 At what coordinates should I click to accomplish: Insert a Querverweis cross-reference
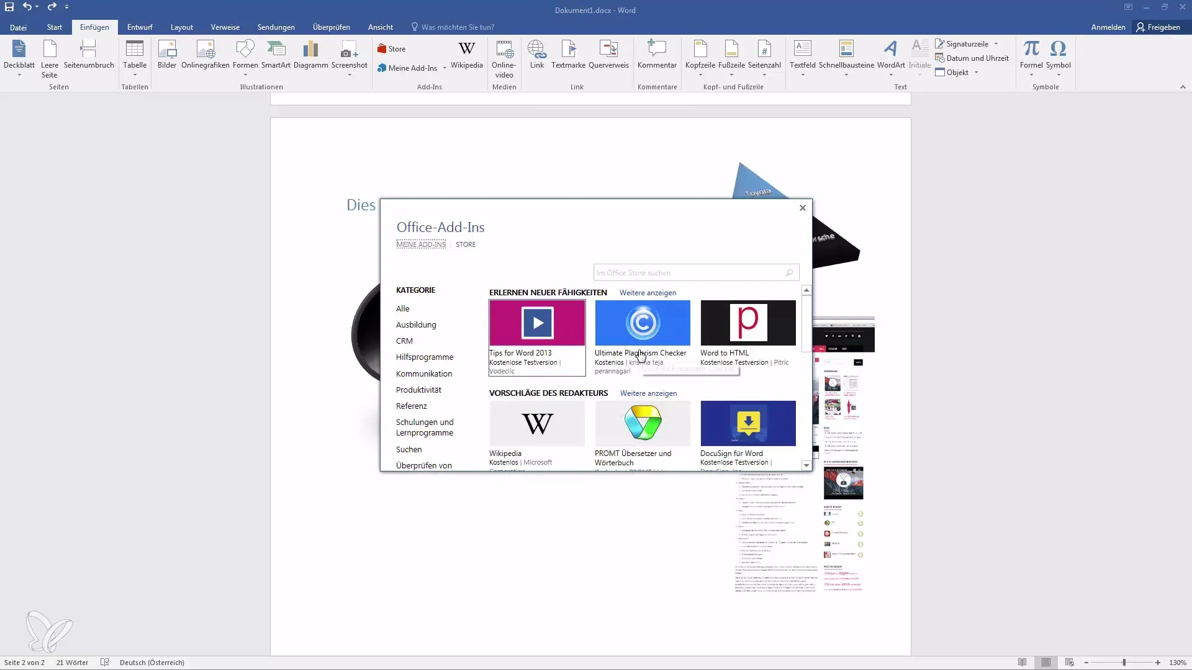(608, 55)
